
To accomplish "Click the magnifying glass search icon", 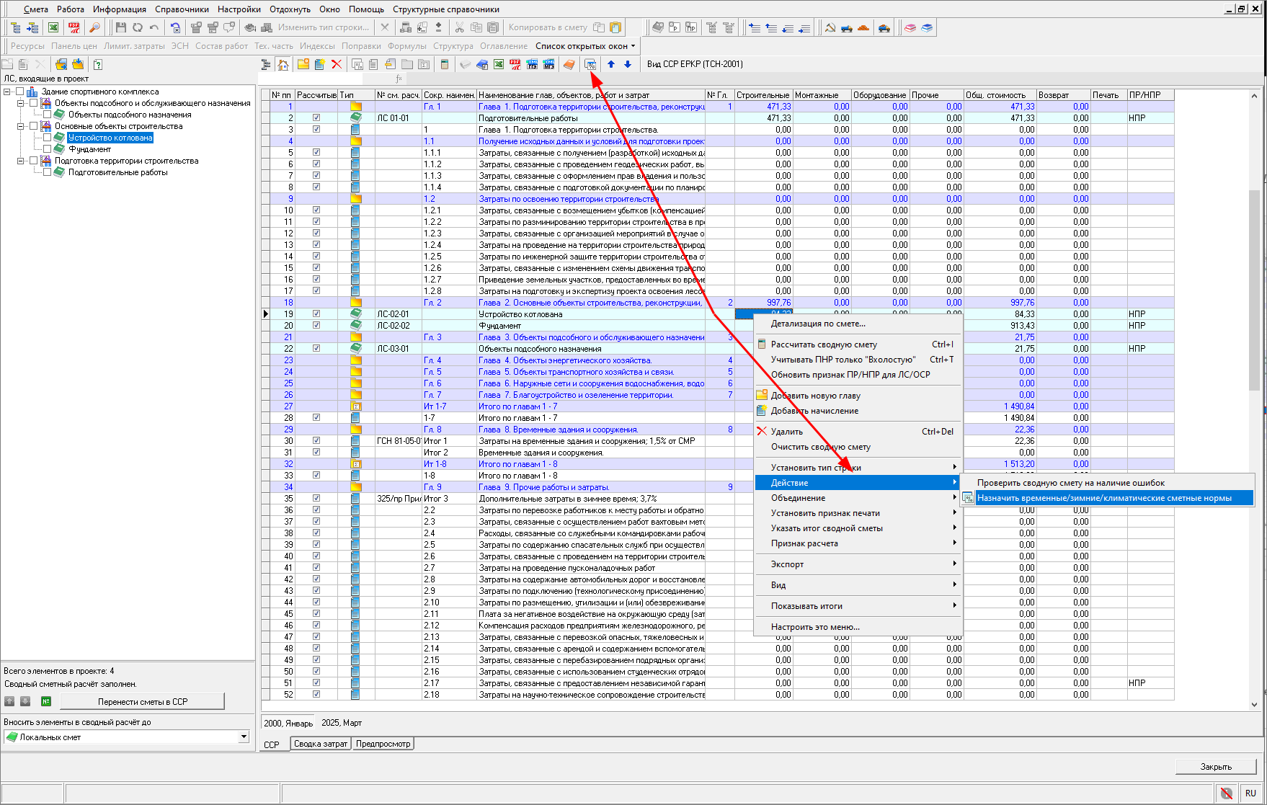I will (94, 27).
